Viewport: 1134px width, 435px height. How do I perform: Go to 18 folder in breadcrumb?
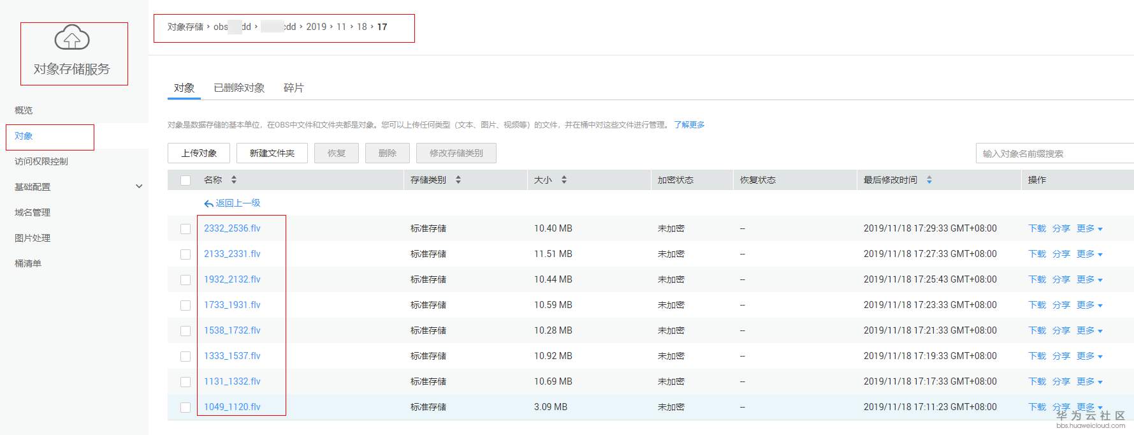[362, 27]
